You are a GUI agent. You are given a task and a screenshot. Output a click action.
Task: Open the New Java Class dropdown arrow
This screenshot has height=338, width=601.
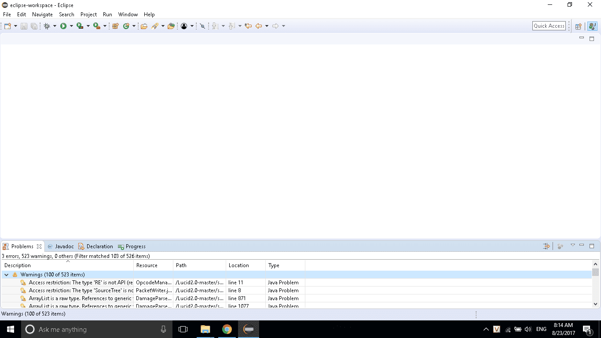point(134,26)
